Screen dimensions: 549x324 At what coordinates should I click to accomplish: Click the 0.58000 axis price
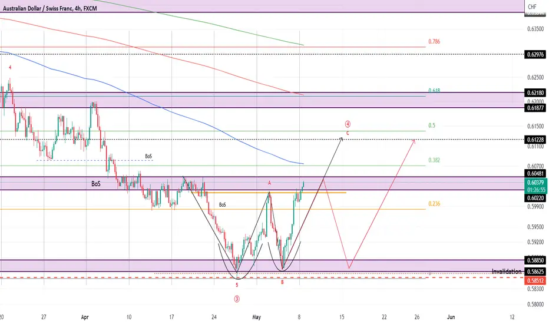(535, 305)
